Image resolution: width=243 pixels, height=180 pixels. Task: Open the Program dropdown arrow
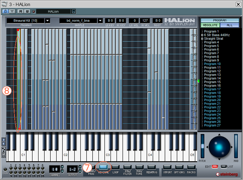(x=48, y=20)
